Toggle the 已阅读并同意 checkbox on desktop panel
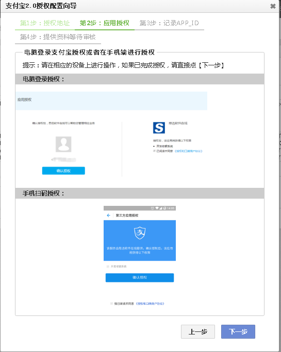 [x=154, y=151]
